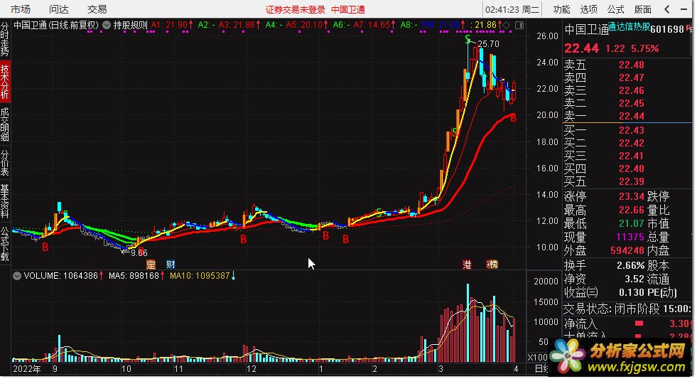Select the 卖五 22.48 ask row
The width and height of the screenshot is (697, 379).
(627, 65)
